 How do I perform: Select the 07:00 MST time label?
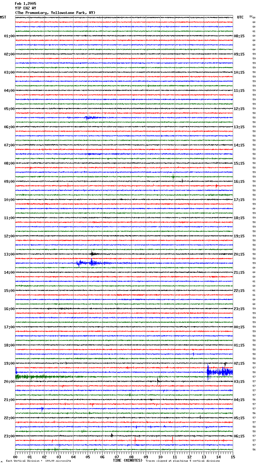tap(9, 145)
